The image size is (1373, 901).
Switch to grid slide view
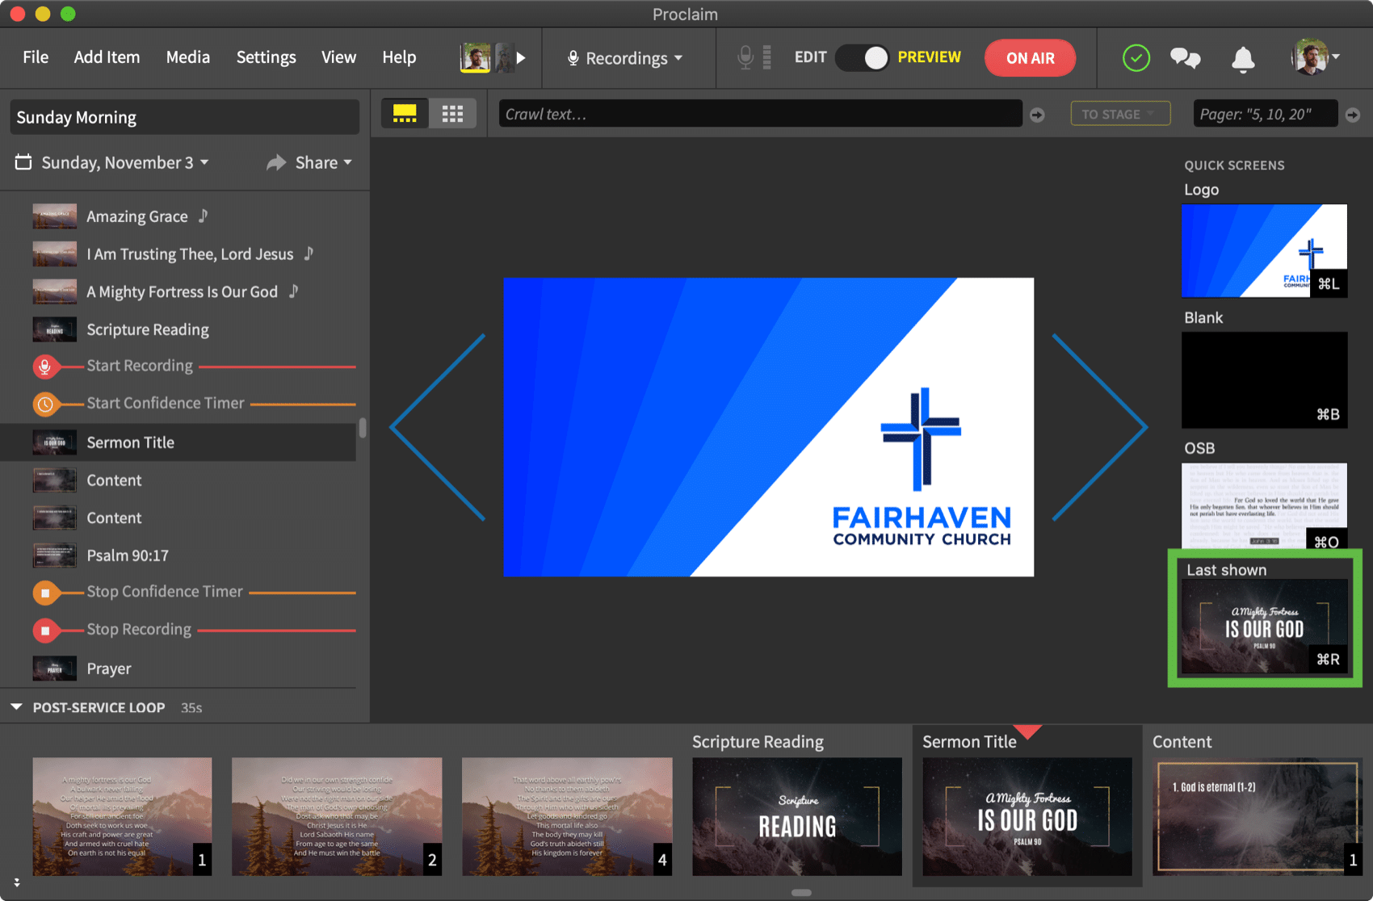pyautogui.click(x=452, y=114)
